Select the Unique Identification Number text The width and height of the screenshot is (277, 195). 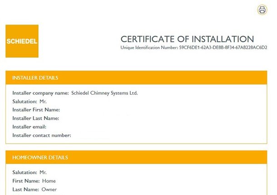(x=194, y=48)
